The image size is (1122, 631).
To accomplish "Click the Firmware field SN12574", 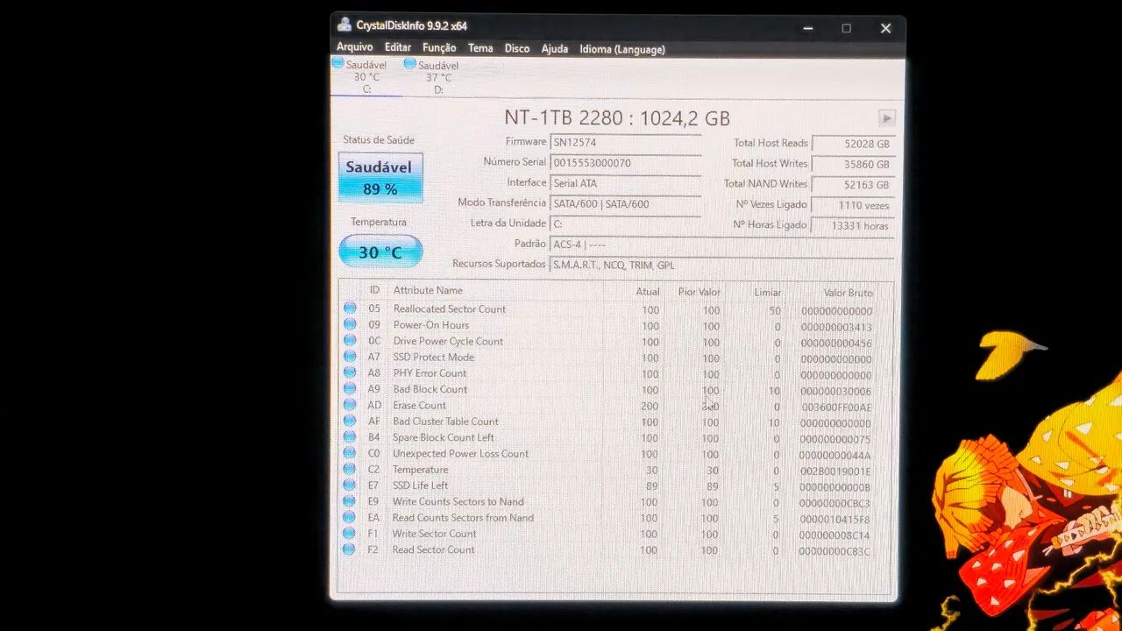I will (625, 142).
